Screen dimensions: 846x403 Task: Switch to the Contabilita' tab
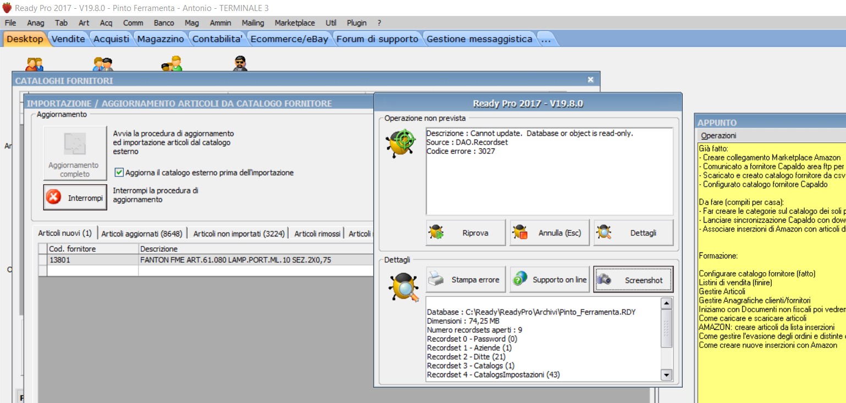click(218, 39)
